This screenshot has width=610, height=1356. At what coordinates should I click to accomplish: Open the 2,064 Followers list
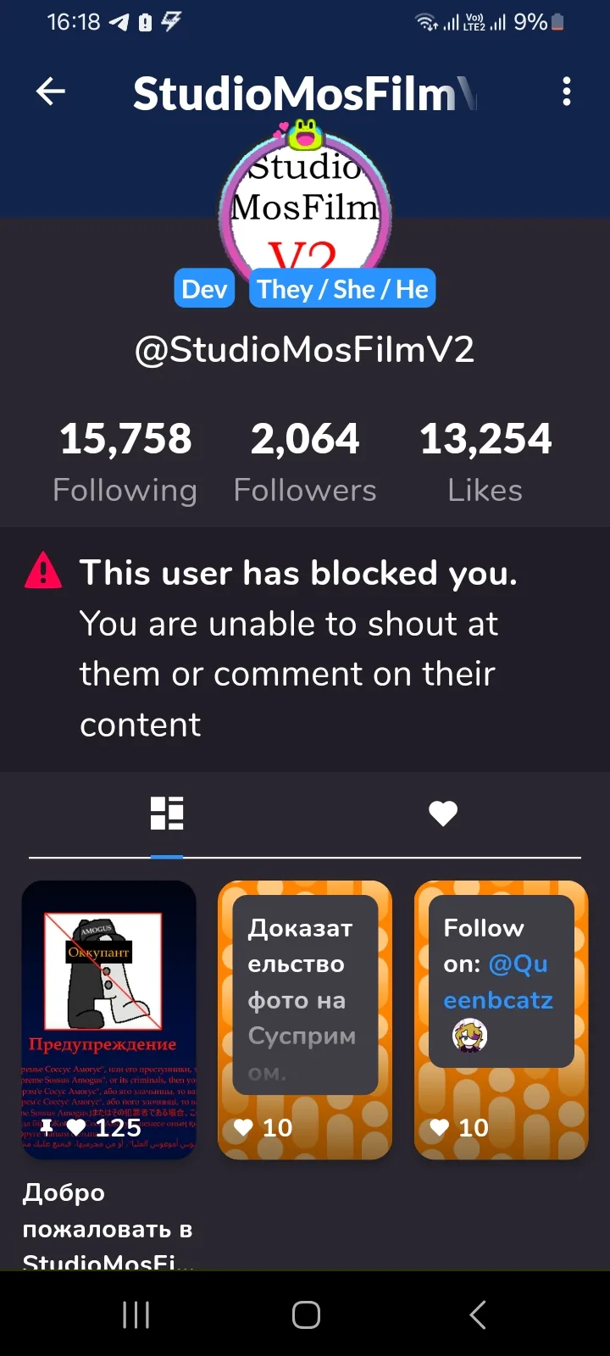(305, 462)
